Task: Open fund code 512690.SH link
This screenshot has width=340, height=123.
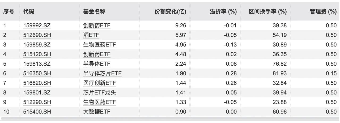Action: 37,35
